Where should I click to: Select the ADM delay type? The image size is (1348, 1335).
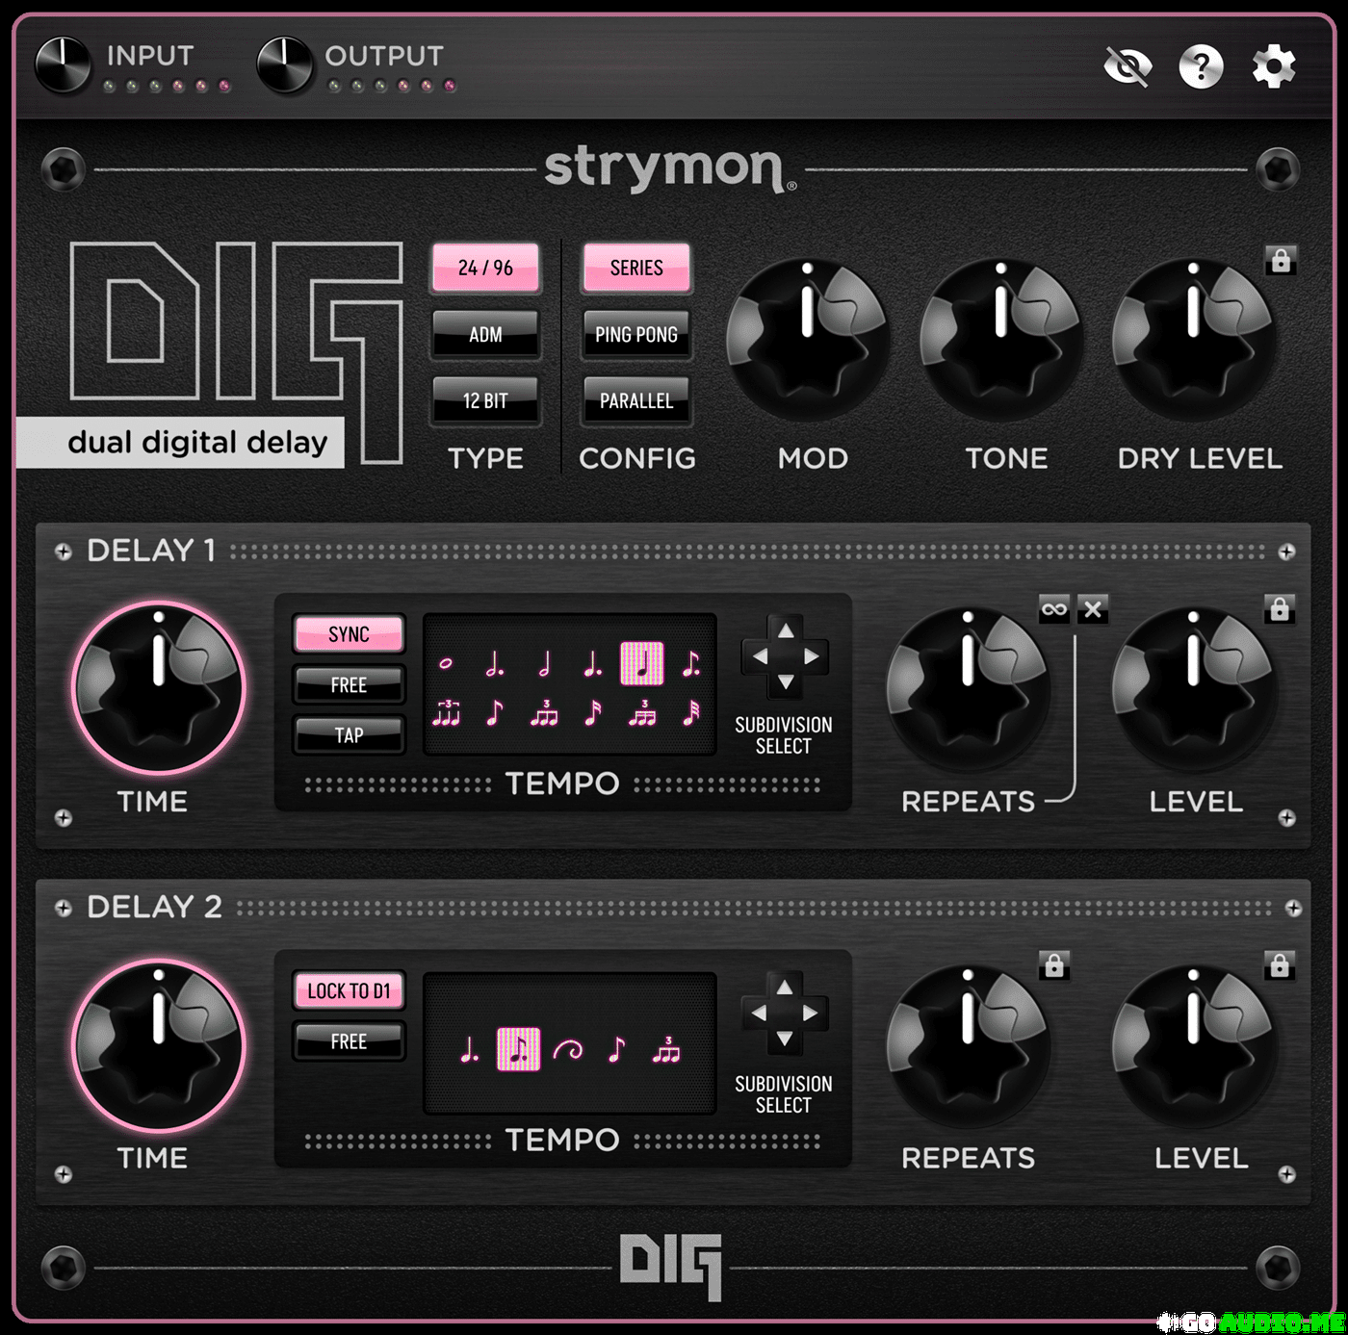(485, 334)
